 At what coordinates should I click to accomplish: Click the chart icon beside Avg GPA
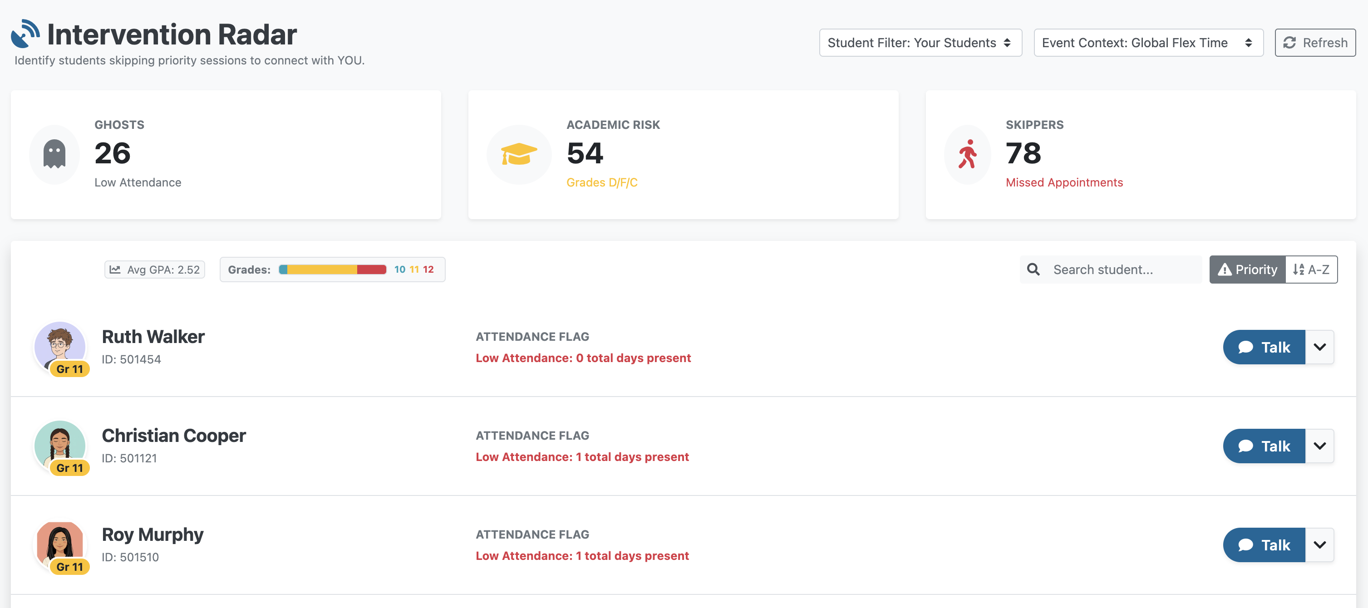point(115,270)
